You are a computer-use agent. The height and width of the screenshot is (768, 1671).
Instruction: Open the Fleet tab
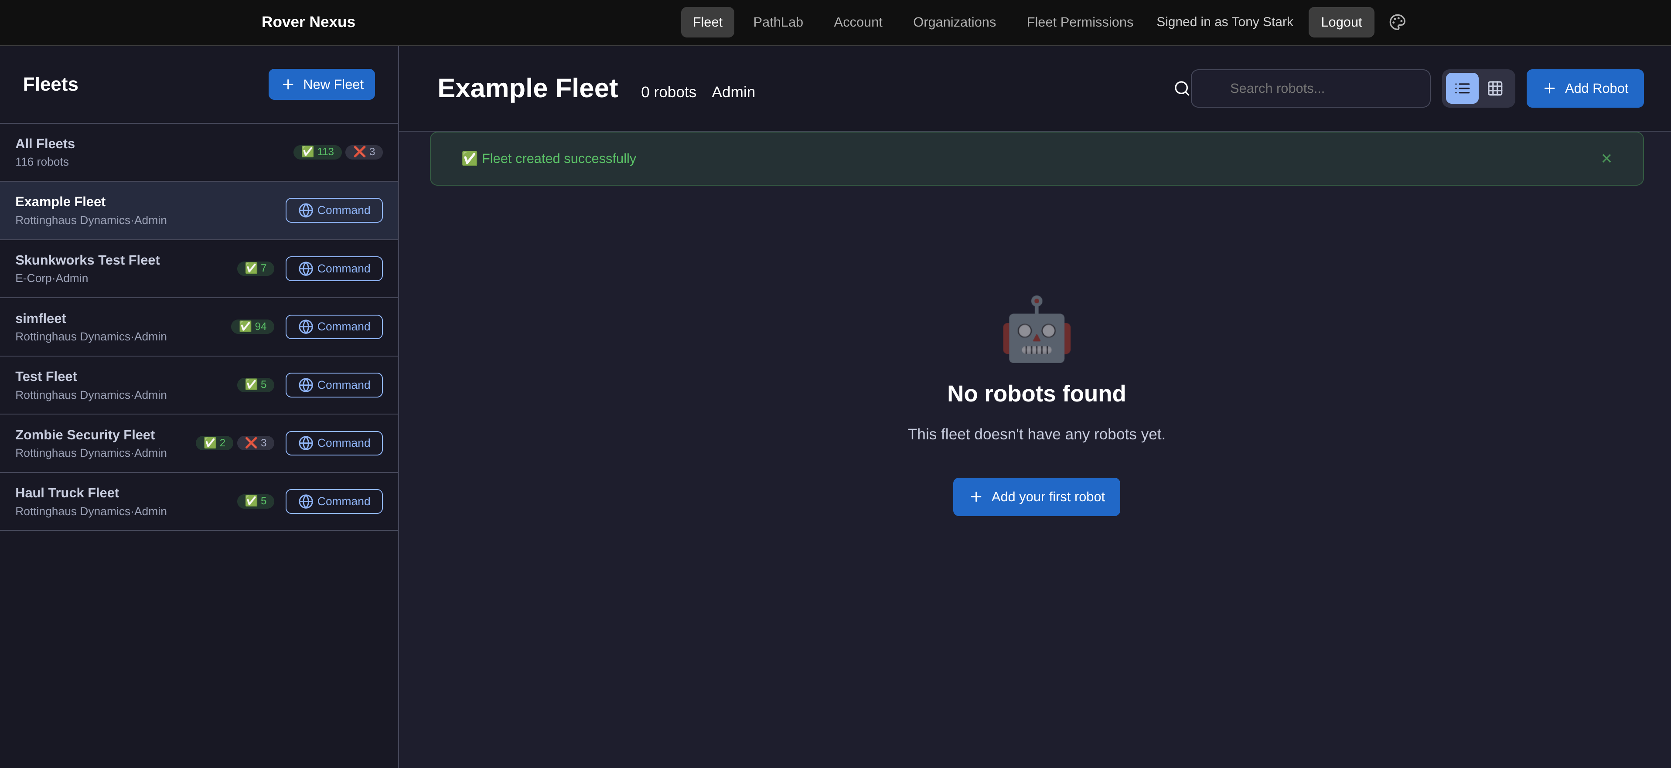click(x=707, y=22)
